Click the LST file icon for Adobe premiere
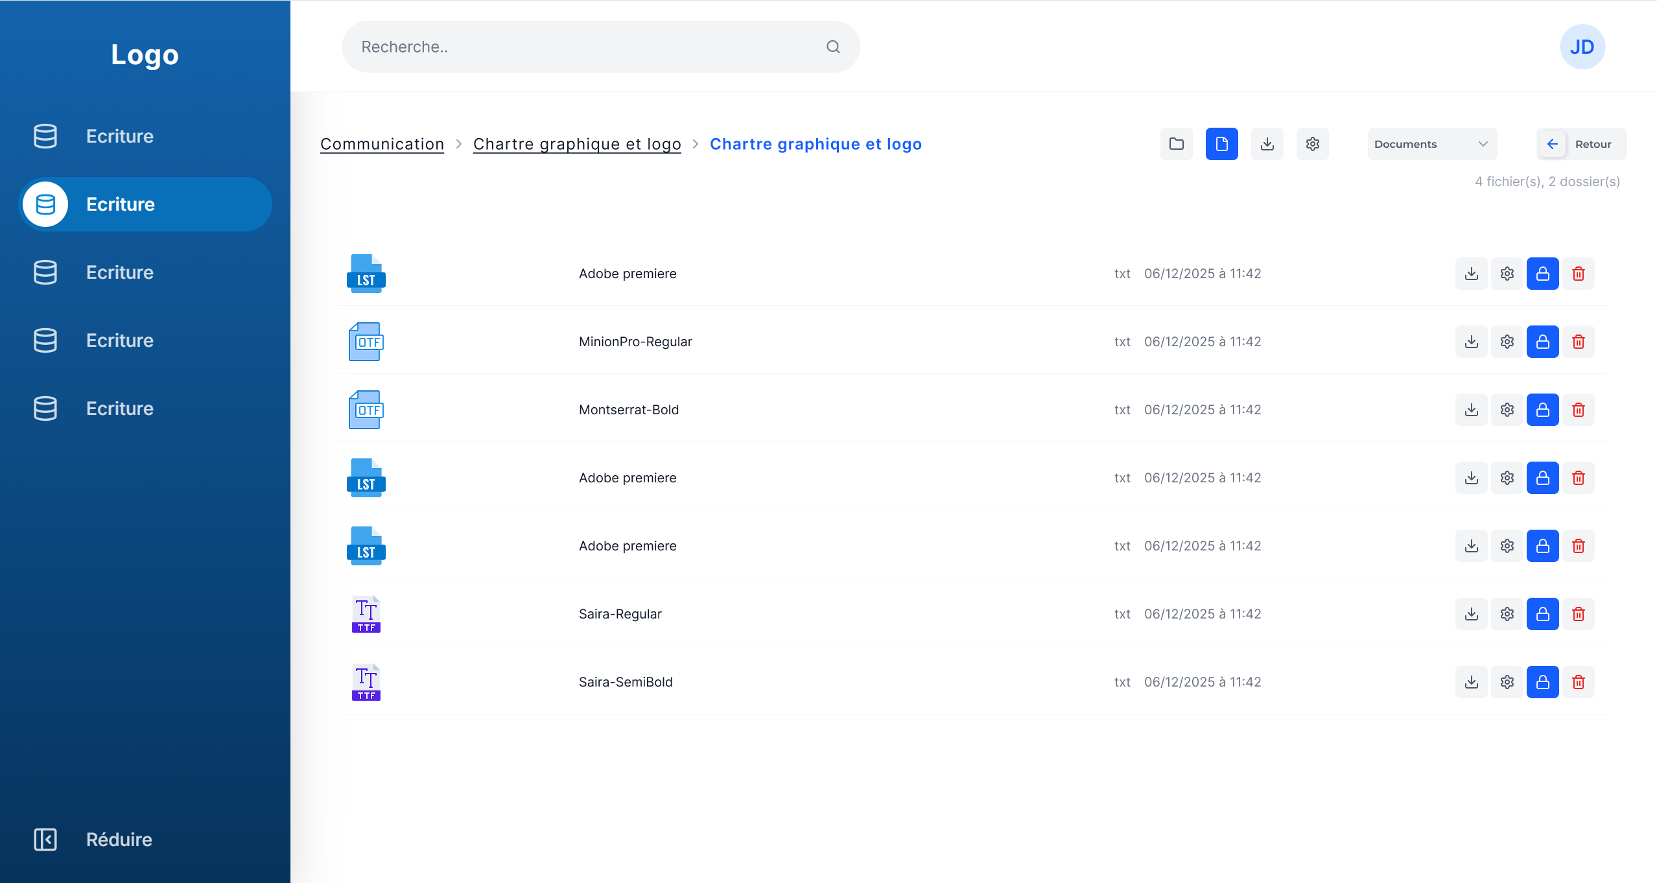The width and height of the screenshot is (1657, 883). 366,273
